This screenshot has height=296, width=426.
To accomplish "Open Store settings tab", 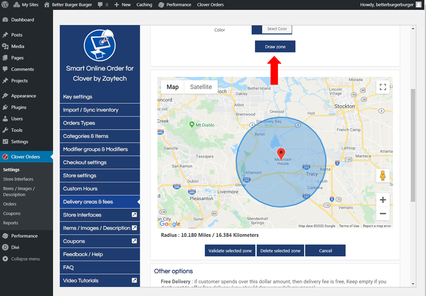I will pos(100,175).
